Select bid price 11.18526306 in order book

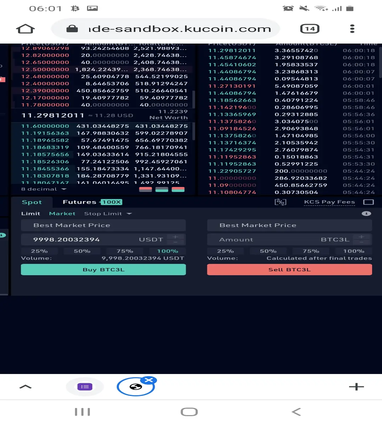(45, 161)
